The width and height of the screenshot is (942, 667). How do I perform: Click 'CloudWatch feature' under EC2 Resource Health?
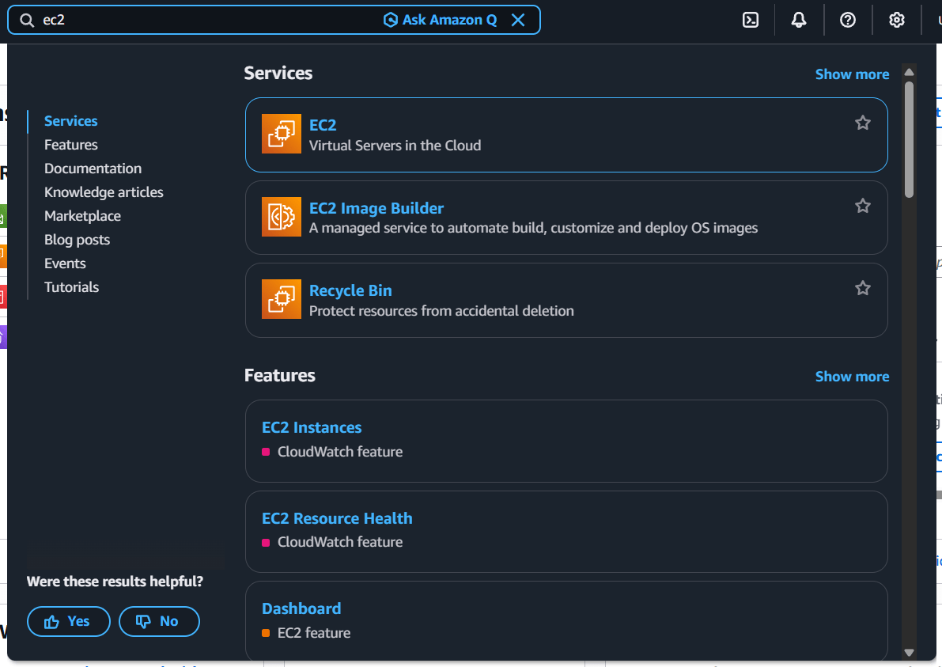click(x=340, y=542)
